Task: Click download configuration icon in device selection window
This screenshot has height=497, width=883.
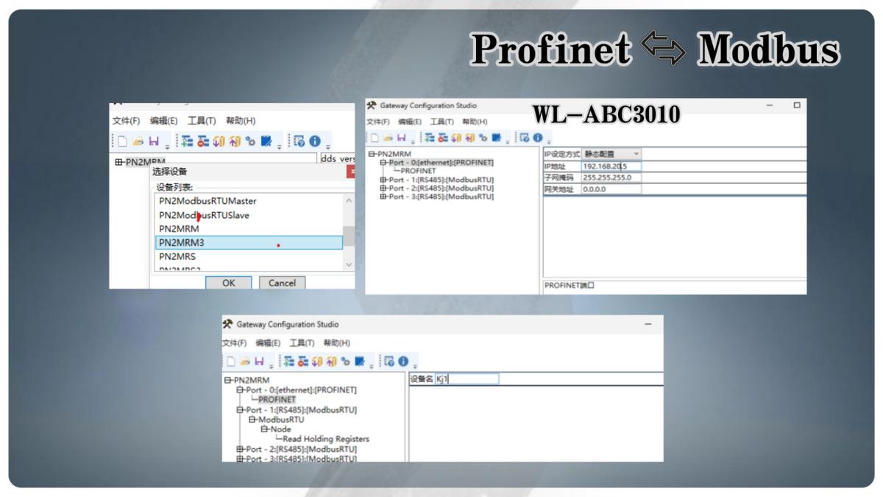Action: pyautogui.click(x=219, y=141)
